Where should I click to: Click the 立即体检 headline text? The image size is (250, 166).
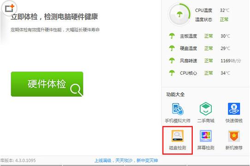pos(54,17)
